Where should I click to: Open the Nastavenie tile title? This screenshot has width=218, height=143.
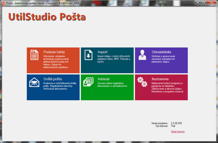click(160, 79)
